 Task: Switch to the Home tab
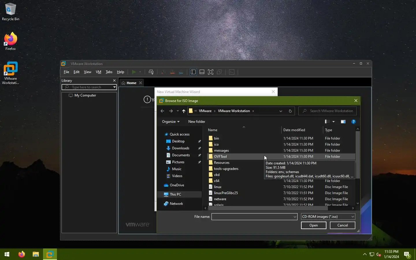click(129, 83)
